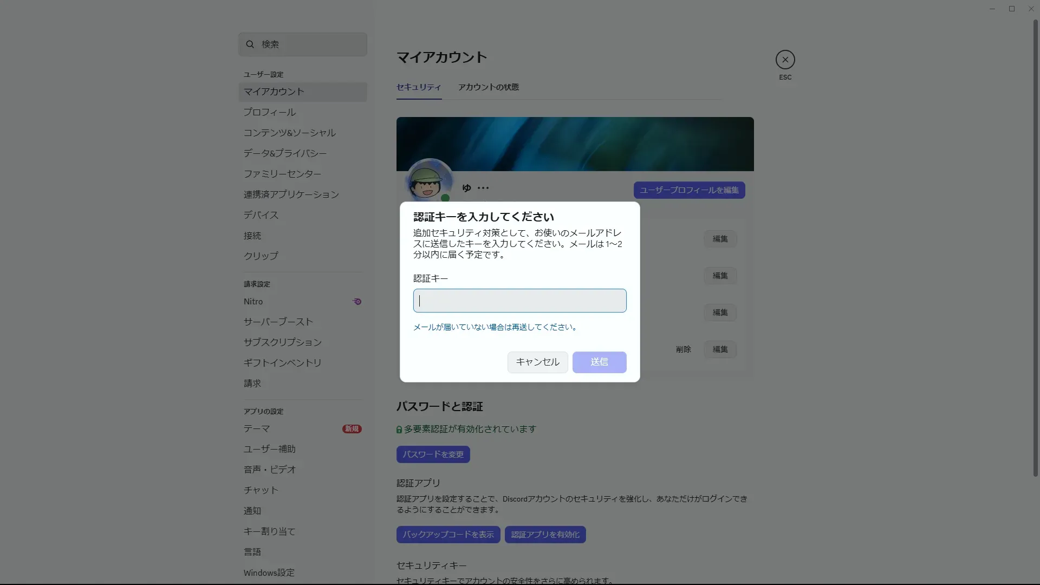Click パスワードを変更 button

(433, 454)
